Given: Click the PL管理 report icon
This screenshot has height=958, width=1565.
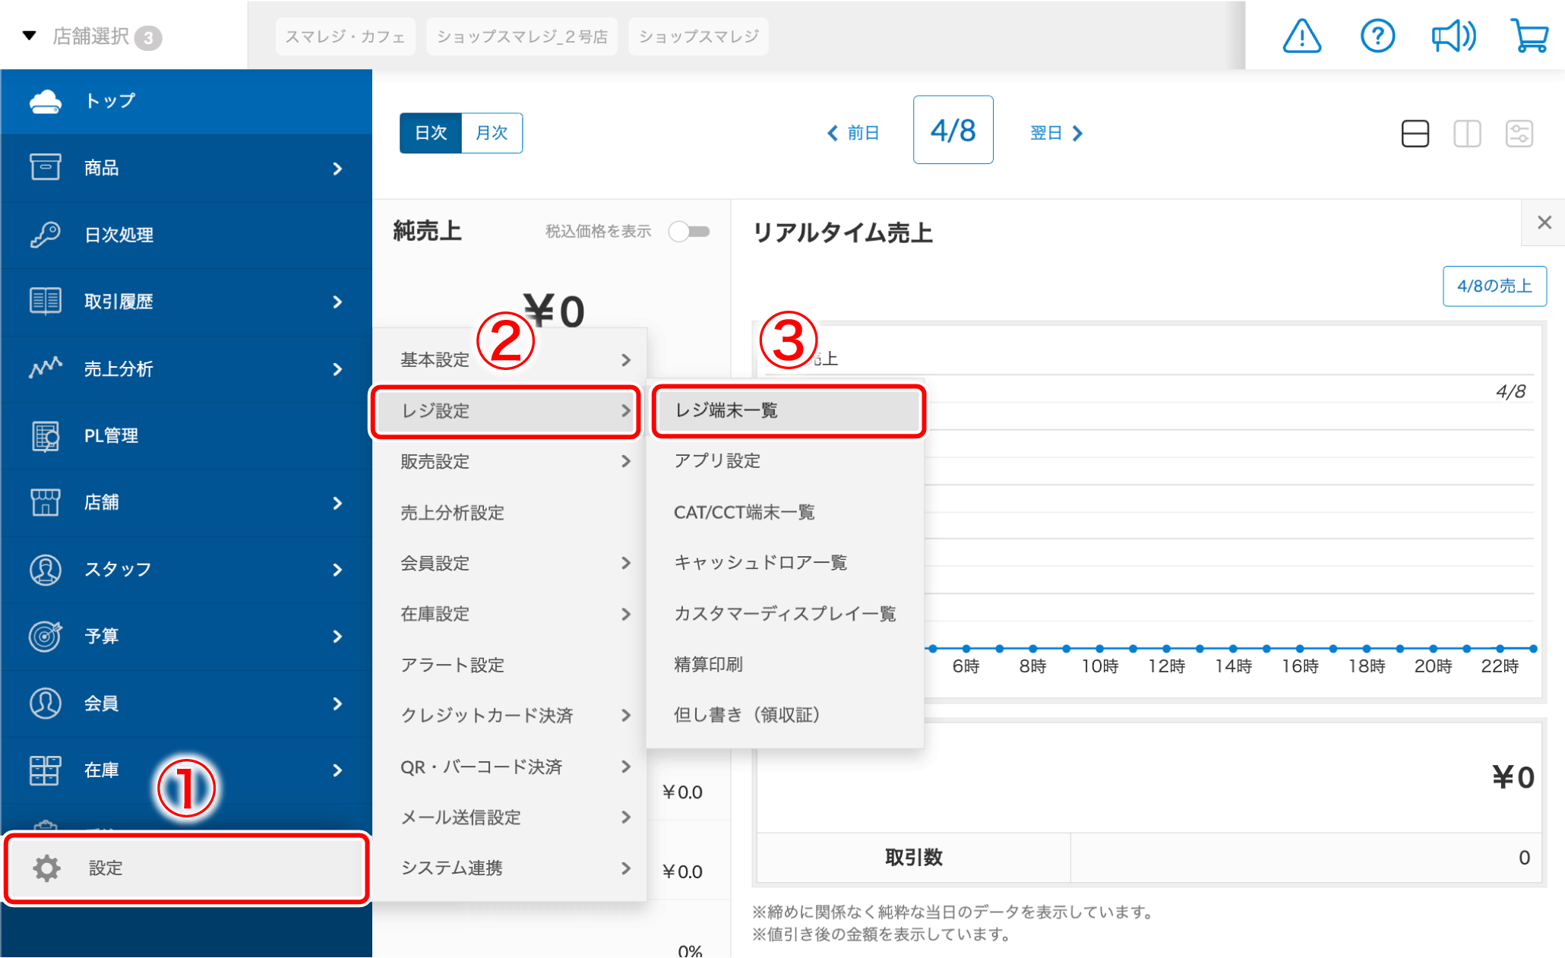Looking at the screenshot, I should click(x=46, y=436).
